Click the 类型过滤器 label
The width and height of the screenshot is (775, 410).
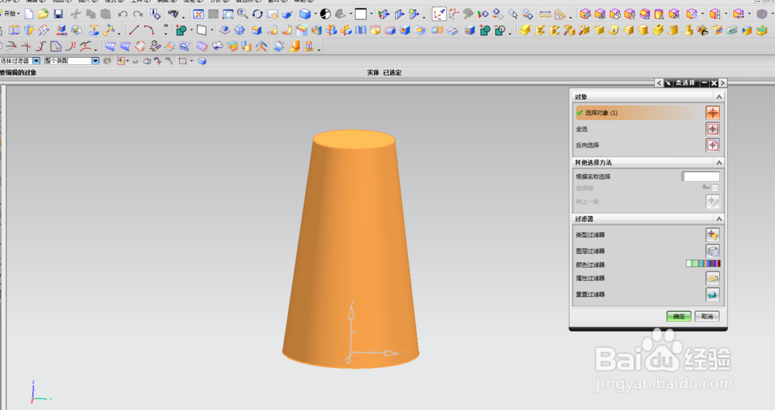tap(590, 235)
